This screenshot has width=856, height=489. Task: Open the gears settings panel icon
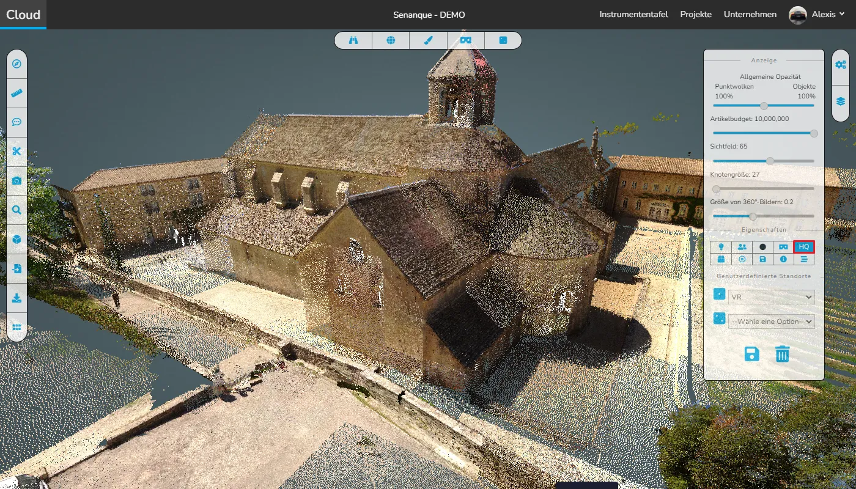841,64
